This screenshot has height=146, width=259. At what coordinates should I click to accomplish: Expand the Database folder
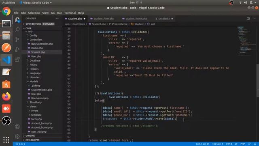click(42, 60)
